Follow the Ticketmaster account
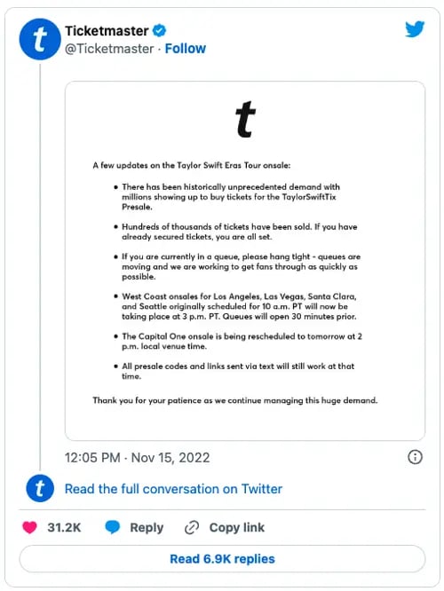 pos(186,49)
